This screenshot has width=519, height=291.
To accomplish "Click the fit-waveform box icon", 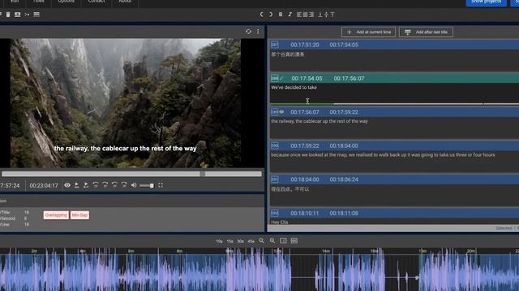I will pyautogui.click(x=283, y=241).
